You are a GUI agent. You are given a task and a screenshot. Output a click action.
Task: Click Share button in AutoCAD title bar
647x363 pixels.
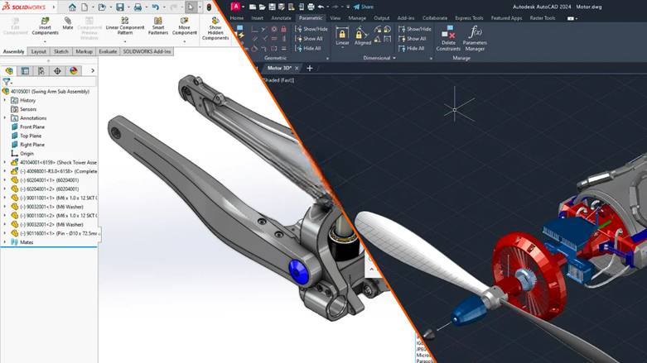pyautogui.click(x=364, y=7)
